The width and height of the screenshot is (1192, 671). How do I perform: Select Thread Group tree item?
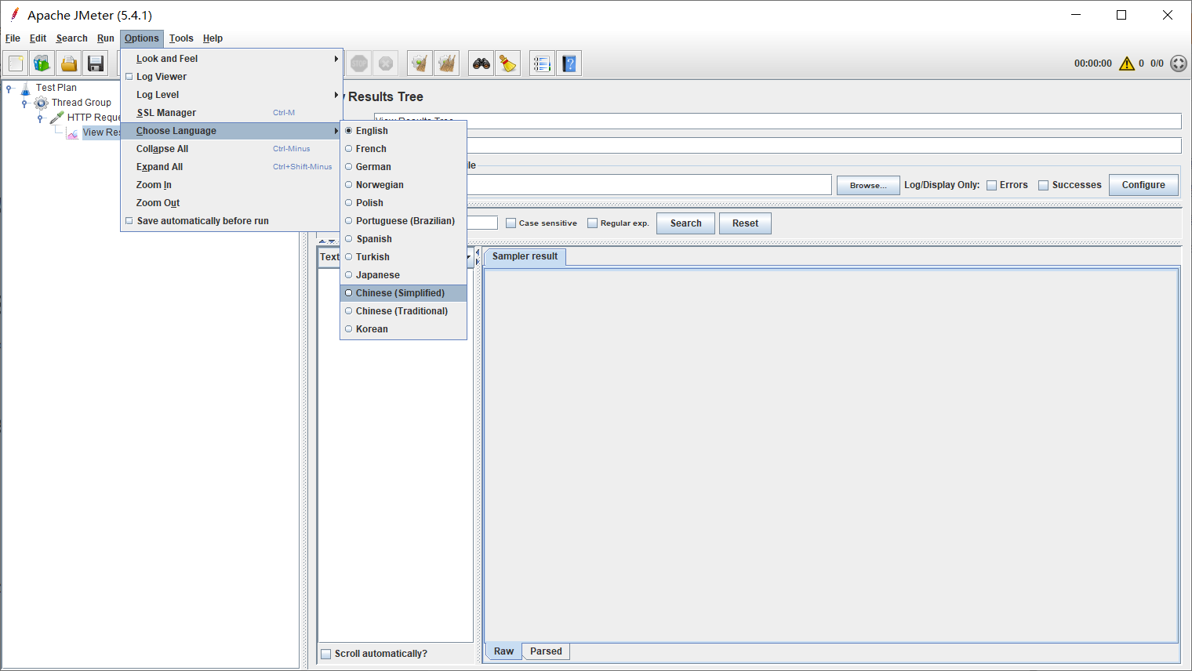pyautogui.click(x=82, y=103)
